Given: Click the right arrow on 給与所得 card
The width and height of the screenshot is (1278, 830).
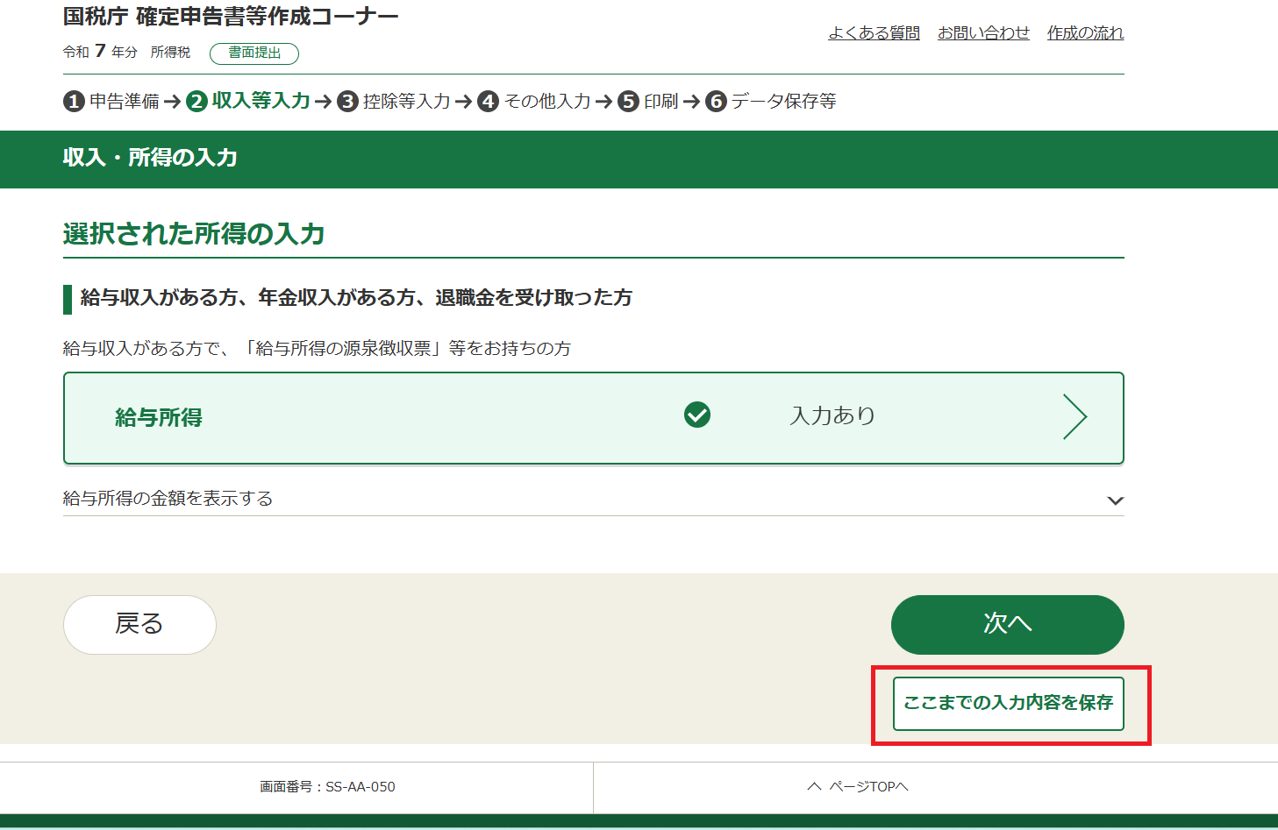Looking at the screenshot, I should (x=1075, y=416).
